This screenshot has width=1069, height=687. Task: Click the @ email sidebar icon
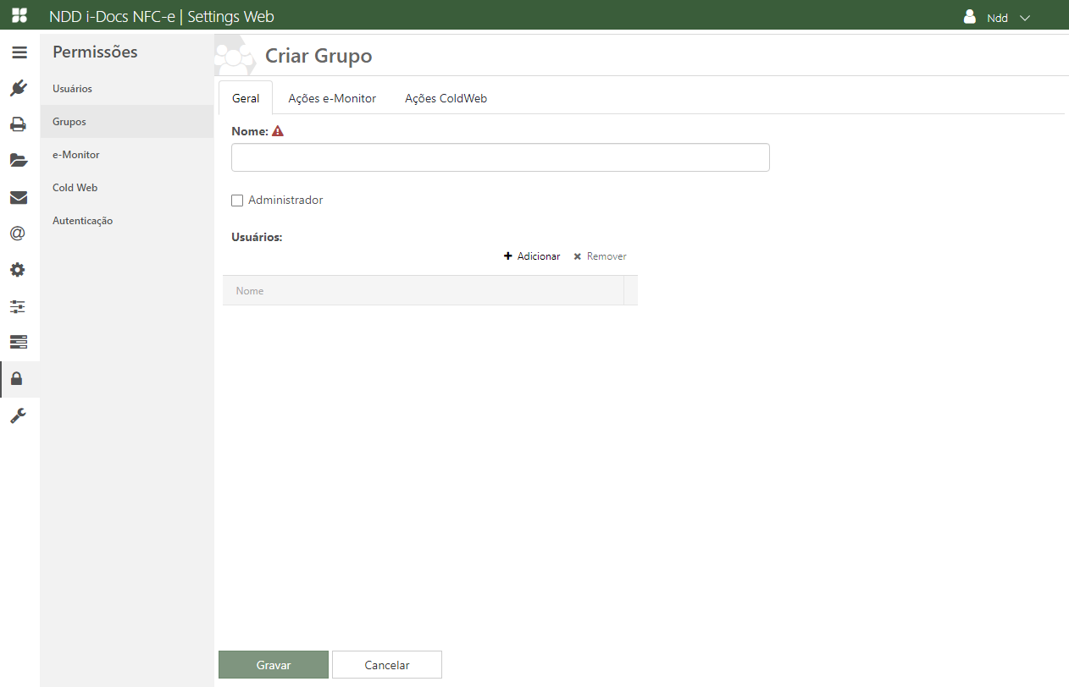19,234
